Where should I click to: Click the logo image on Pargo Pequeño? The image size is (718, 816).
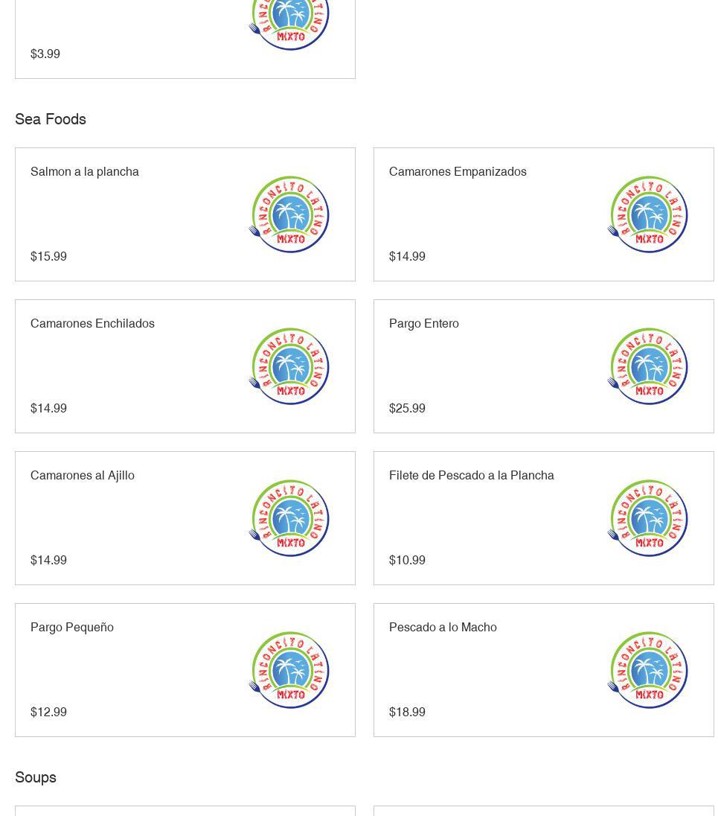[289, 670]
